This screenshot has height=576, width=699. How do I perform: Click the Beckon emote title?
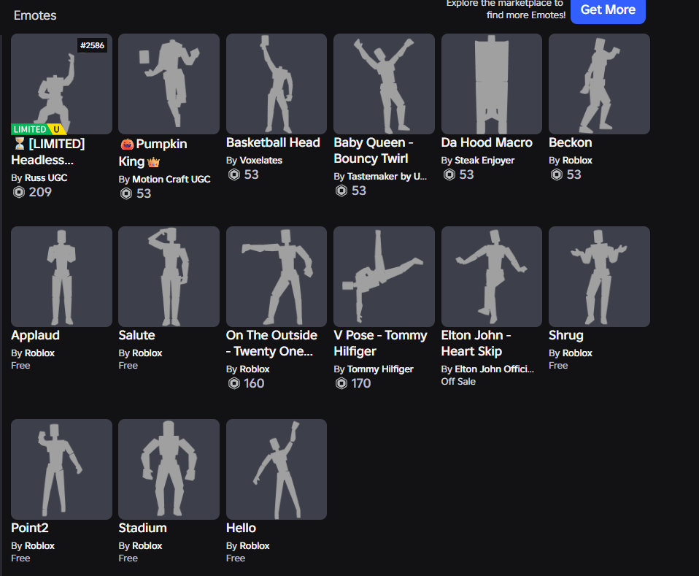570,142
